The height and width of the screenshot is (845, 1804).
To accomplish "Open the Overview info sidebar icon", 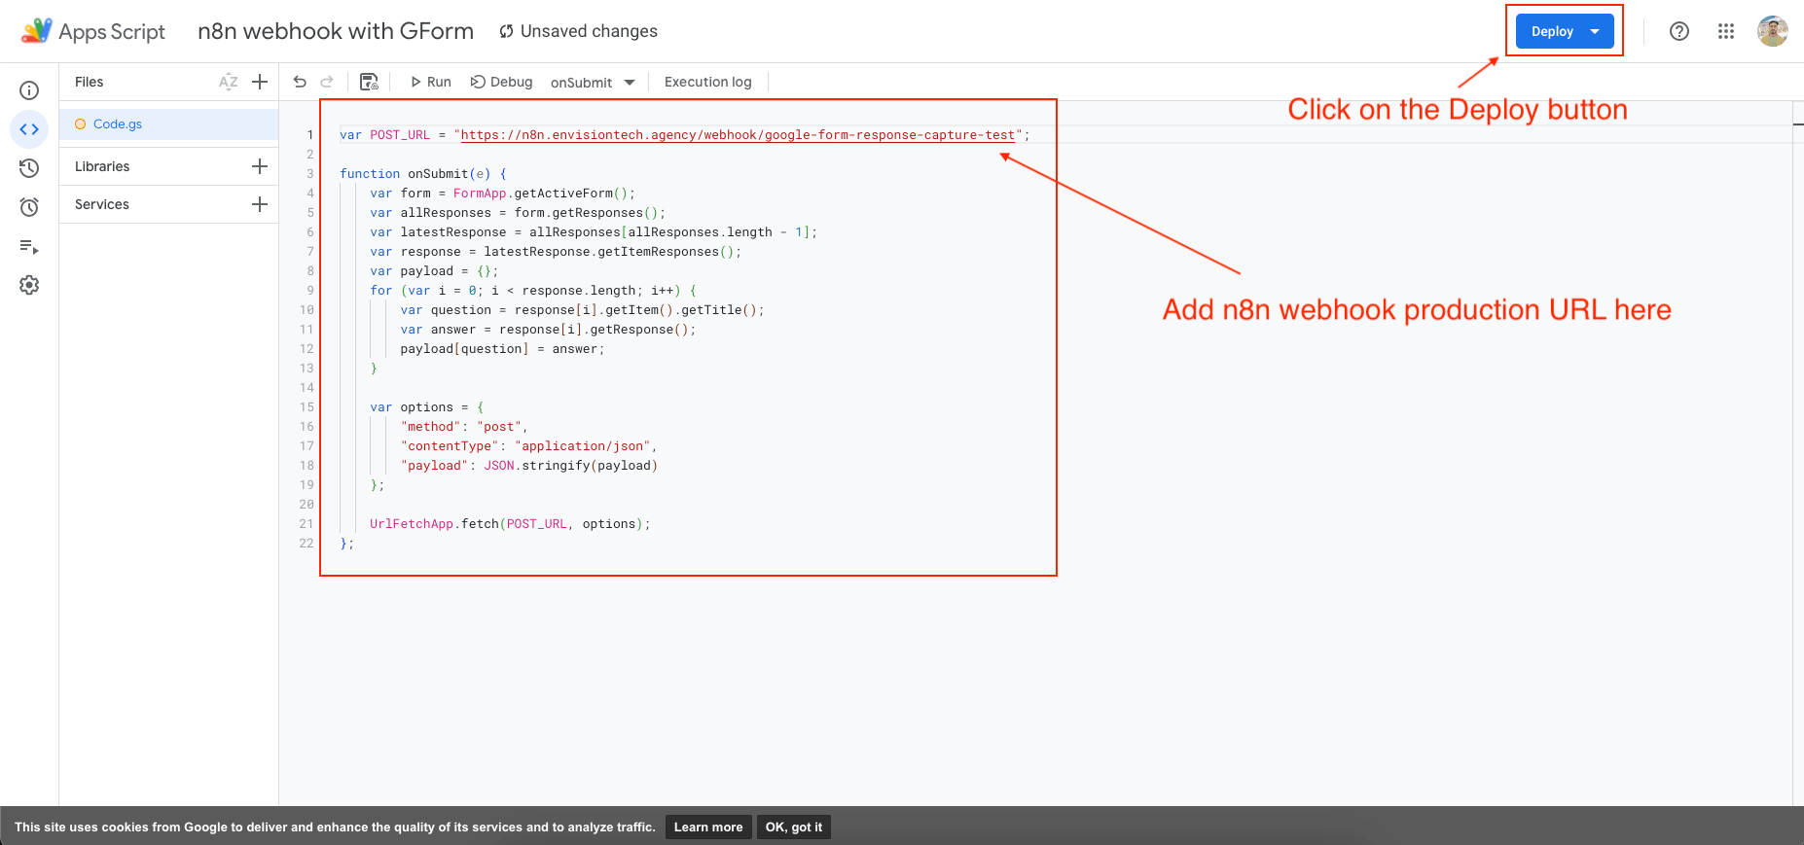I will (x=29, y=90).
